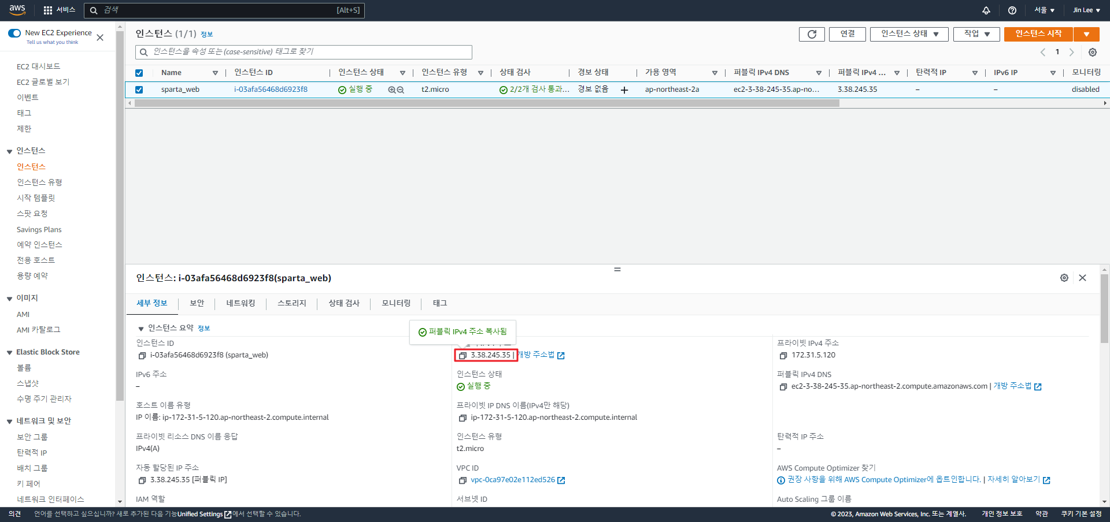Open instance ID i-03afa56468d6923f8 link

(x=271, y=90)
